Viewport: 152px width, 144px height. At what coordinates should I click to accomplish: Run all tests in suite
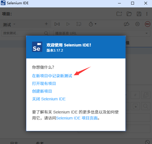point(57,24)
